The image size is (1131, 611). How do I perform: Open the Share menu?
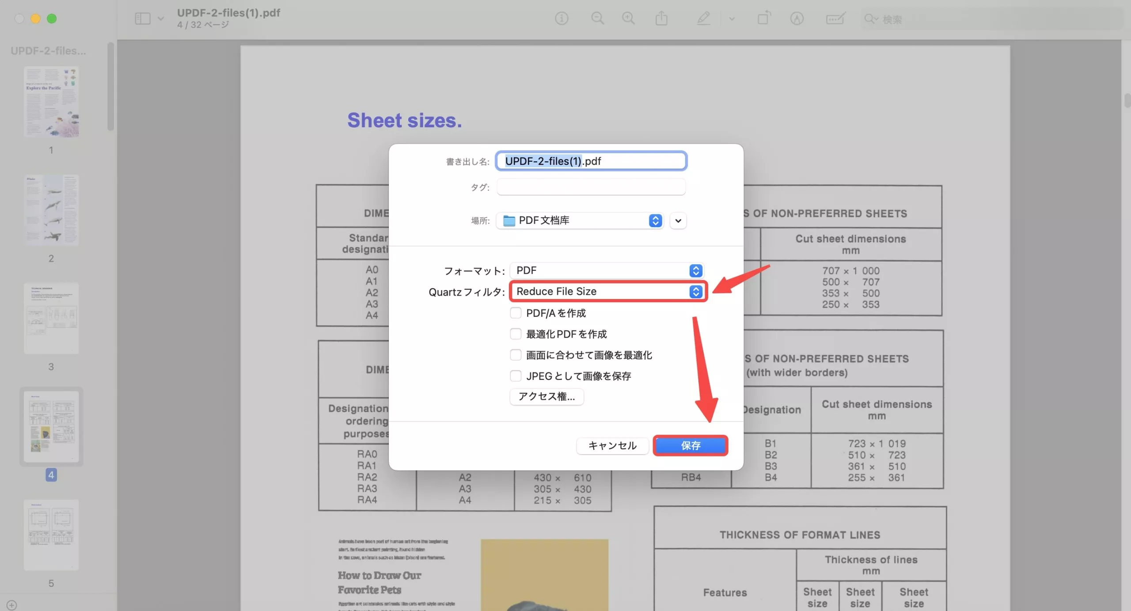(x=660, y=18)
